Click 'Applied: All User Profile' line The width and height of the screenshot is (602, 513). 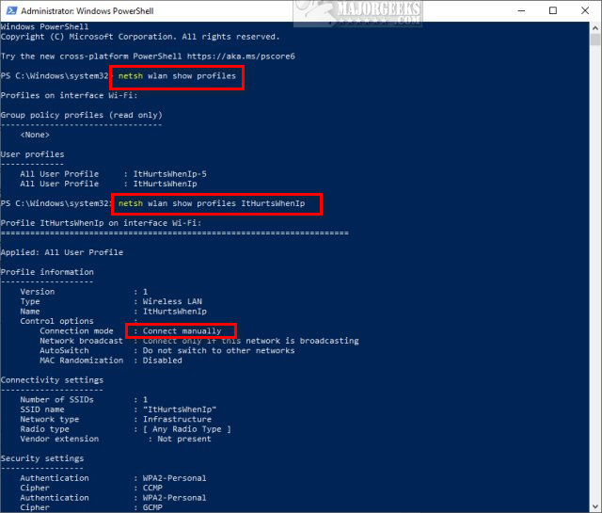tap(62, 252)
